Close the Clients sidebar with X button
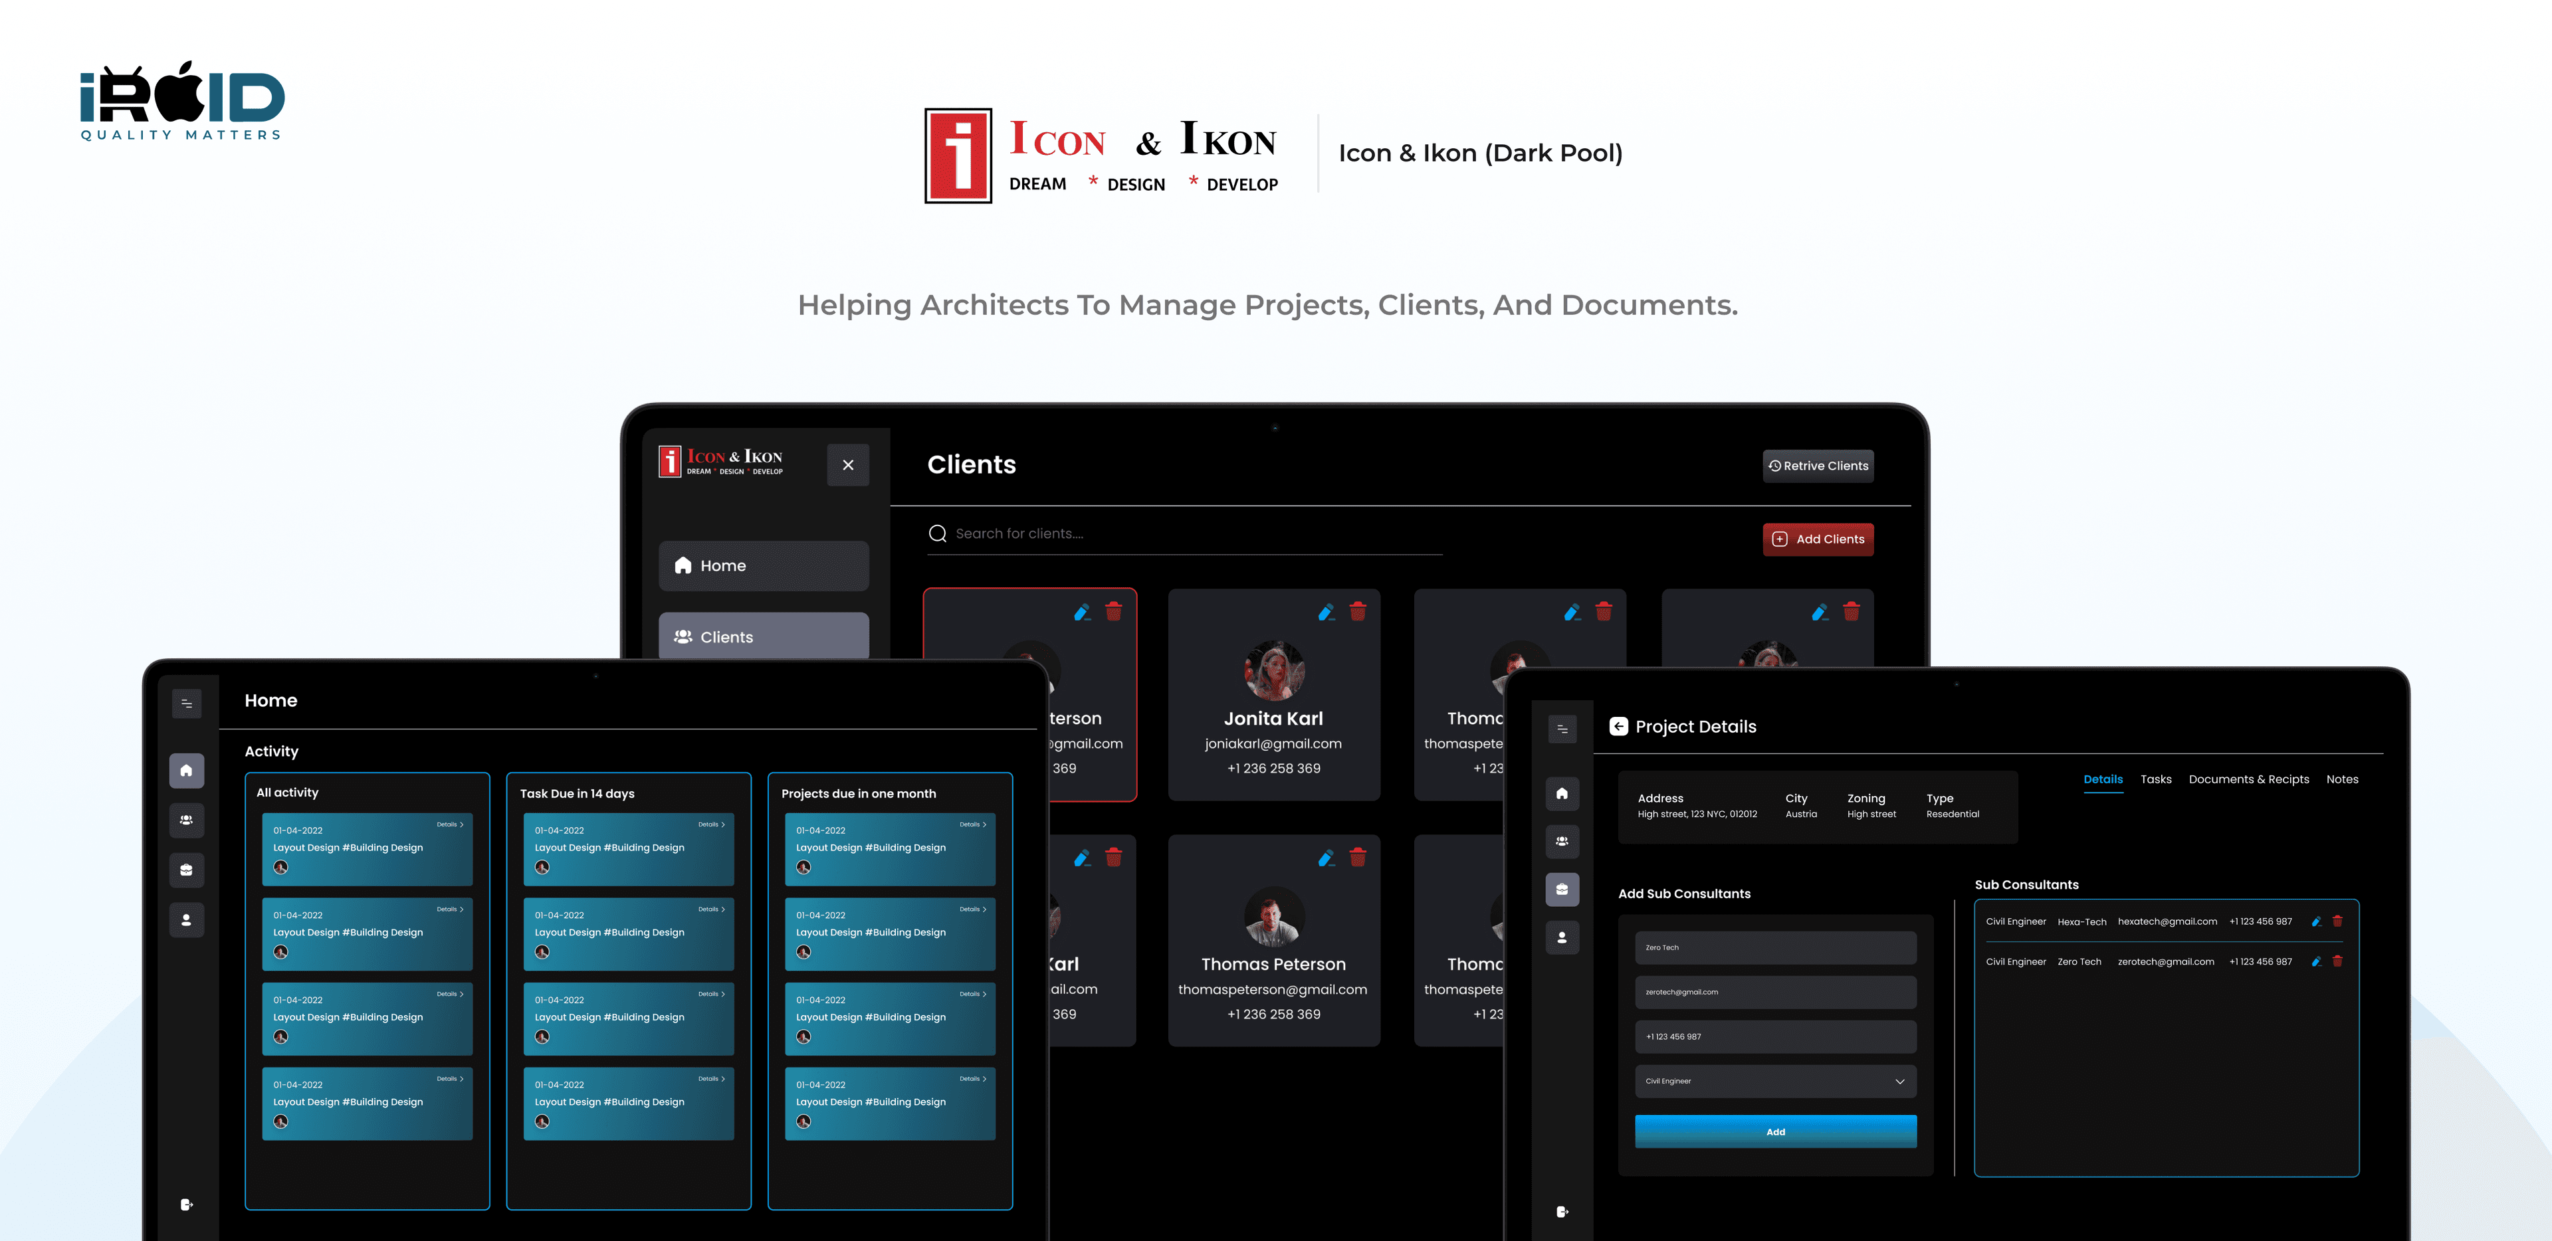Image resolution: width=2552 pixels, height=1241 pixels. tap(848, 464)
